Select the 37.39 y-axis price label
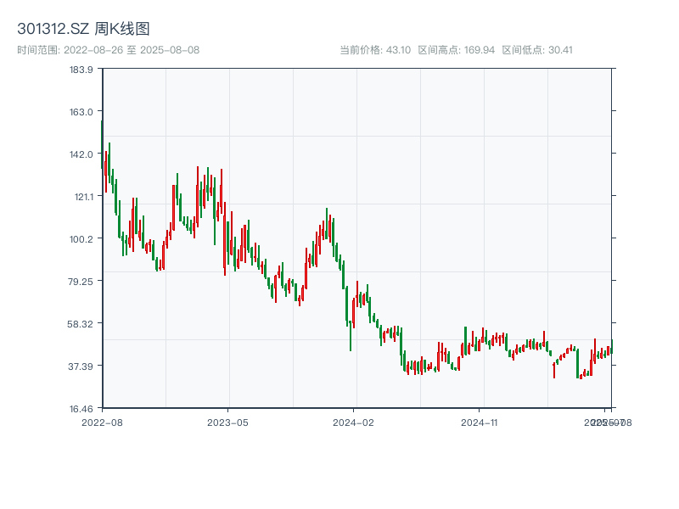Screen dimensions: 679x509 coord(81,366)
